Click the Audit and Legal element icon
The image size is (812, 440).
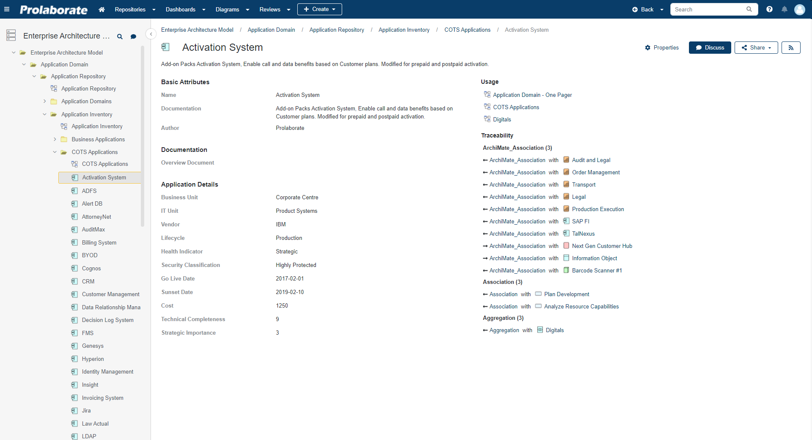point(566,160)
